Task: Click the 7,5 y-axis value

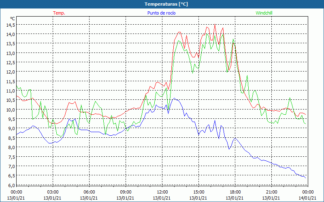Action: [12, 157]
